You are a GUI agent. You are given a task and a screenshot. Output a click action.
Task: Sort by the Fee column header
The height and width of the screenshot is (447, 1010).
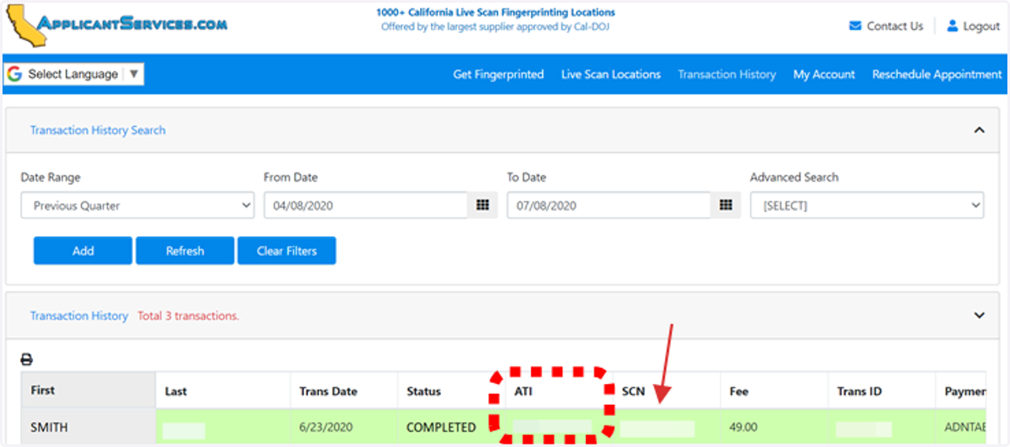pyautogui.click(x=773, y=391)
